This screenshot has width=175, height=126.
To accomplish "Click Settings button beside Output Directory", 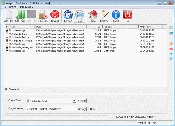I will [x=82, y=109].
